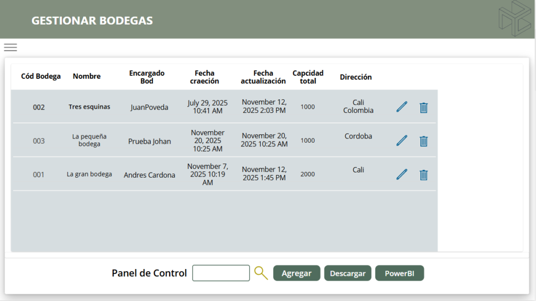
Task: Select the Andres Cardona cell
Action: [x=149, y=175]
